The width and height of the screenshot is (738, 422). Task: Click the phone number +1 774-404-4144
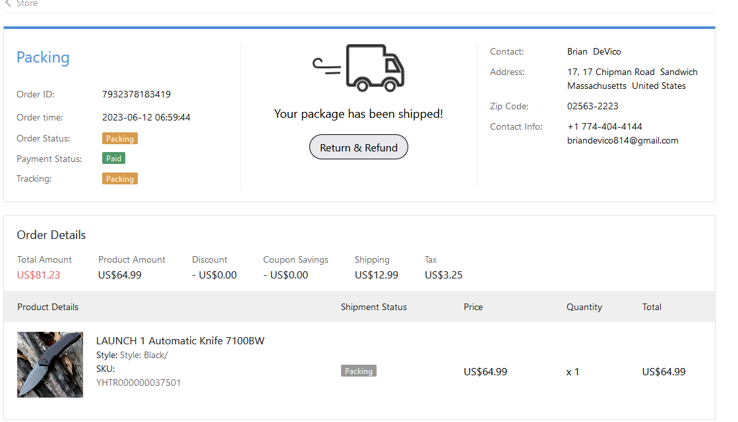click(605, 126)
